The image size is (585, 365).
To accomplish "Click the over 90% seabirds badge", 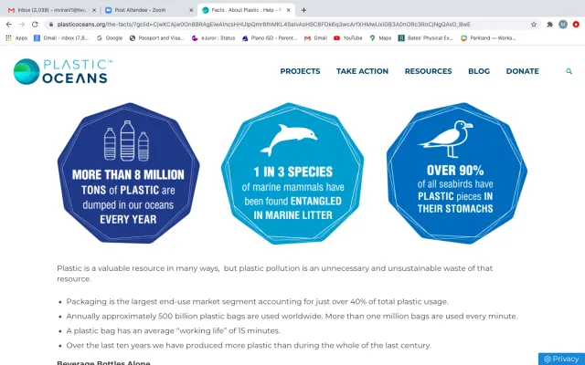I will pyautogui.click(x=457, y=173).
